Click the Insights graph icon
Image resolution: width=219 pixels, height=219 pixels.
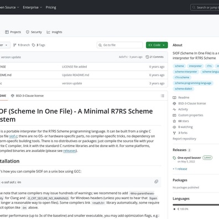click(x=48, y=32)
